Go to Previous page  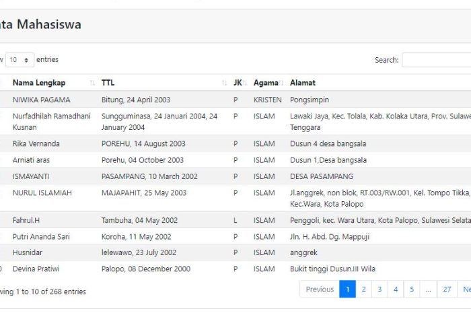[x=320, y=289]
